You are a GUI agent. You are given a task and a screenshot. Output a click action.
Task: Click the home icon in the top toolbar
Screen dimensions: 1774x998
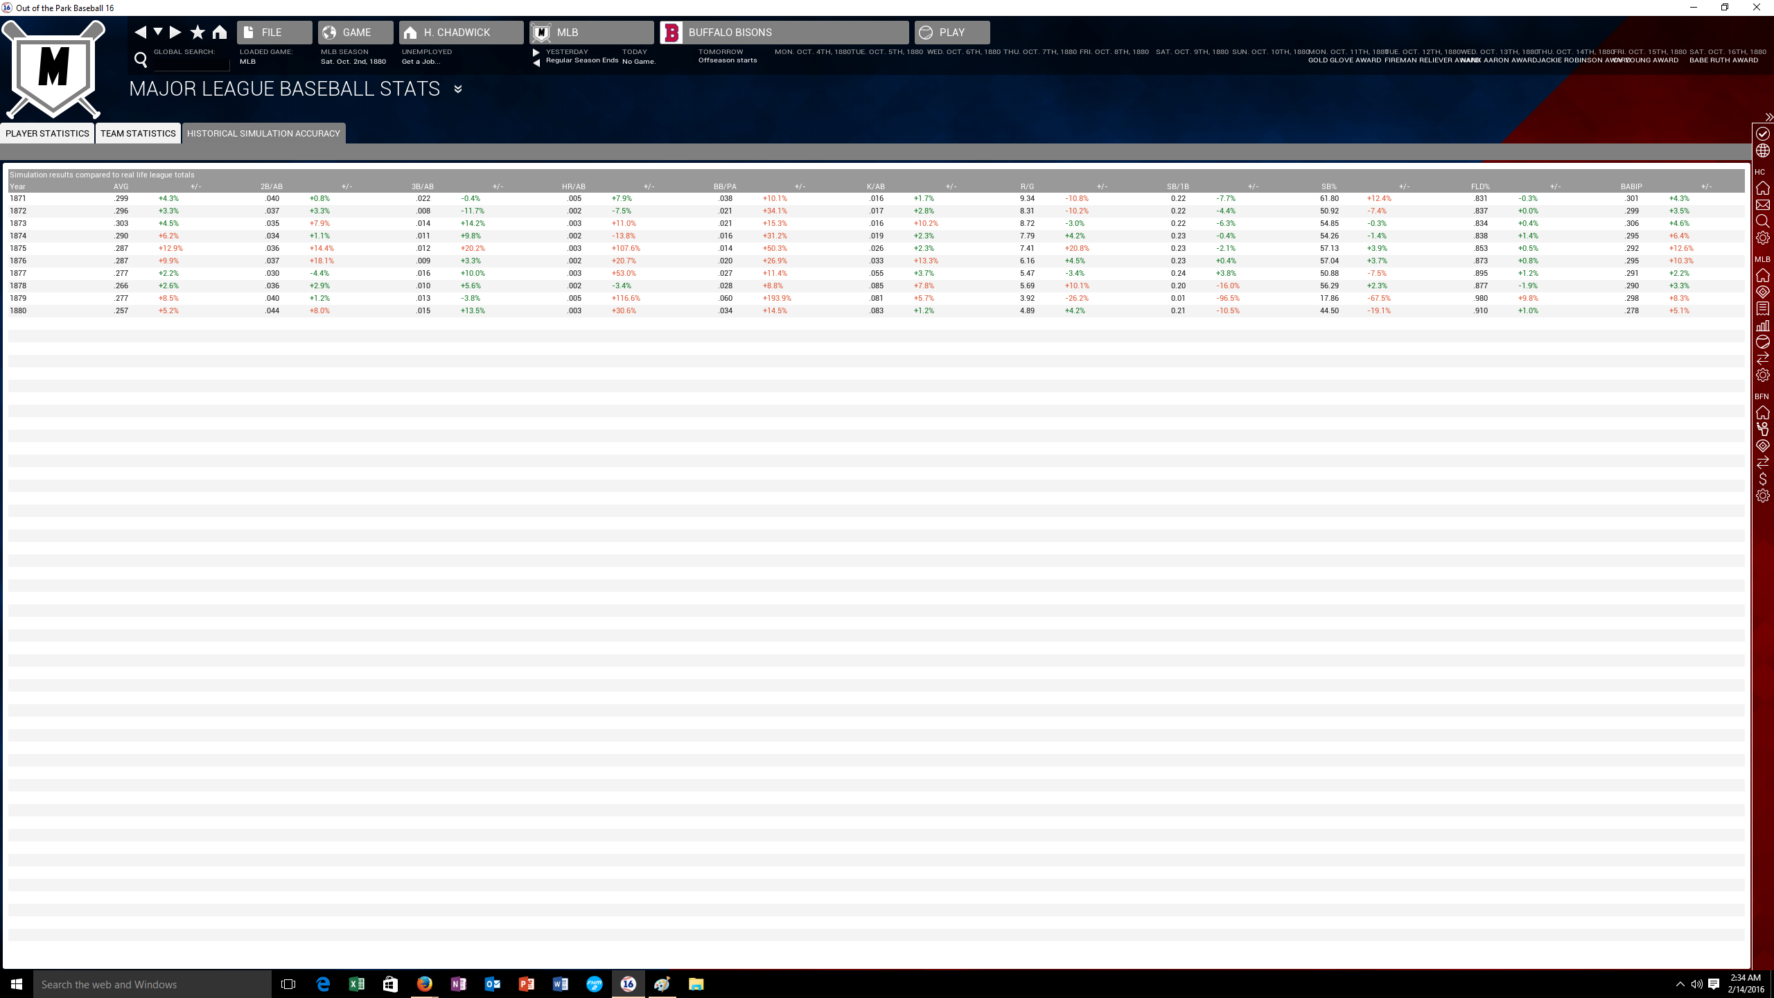220,32
